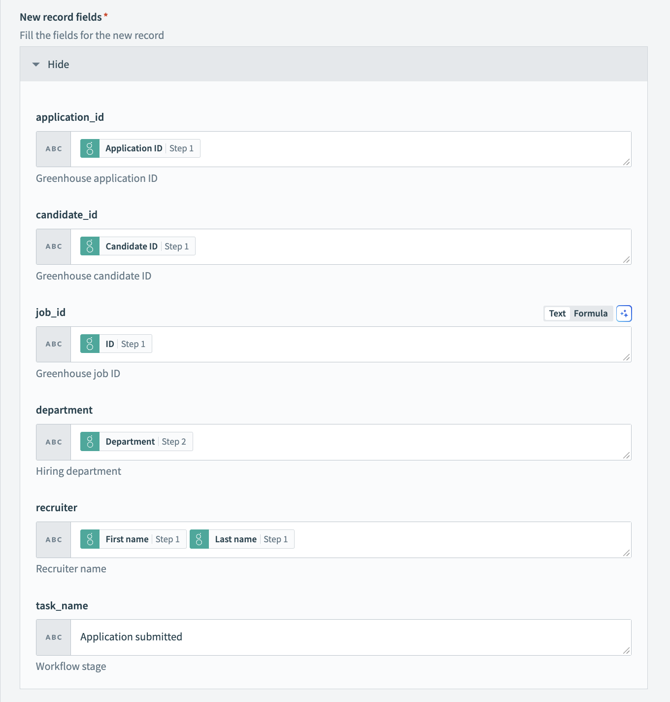Click resize handle of application_id field

[x=626, y=162]
